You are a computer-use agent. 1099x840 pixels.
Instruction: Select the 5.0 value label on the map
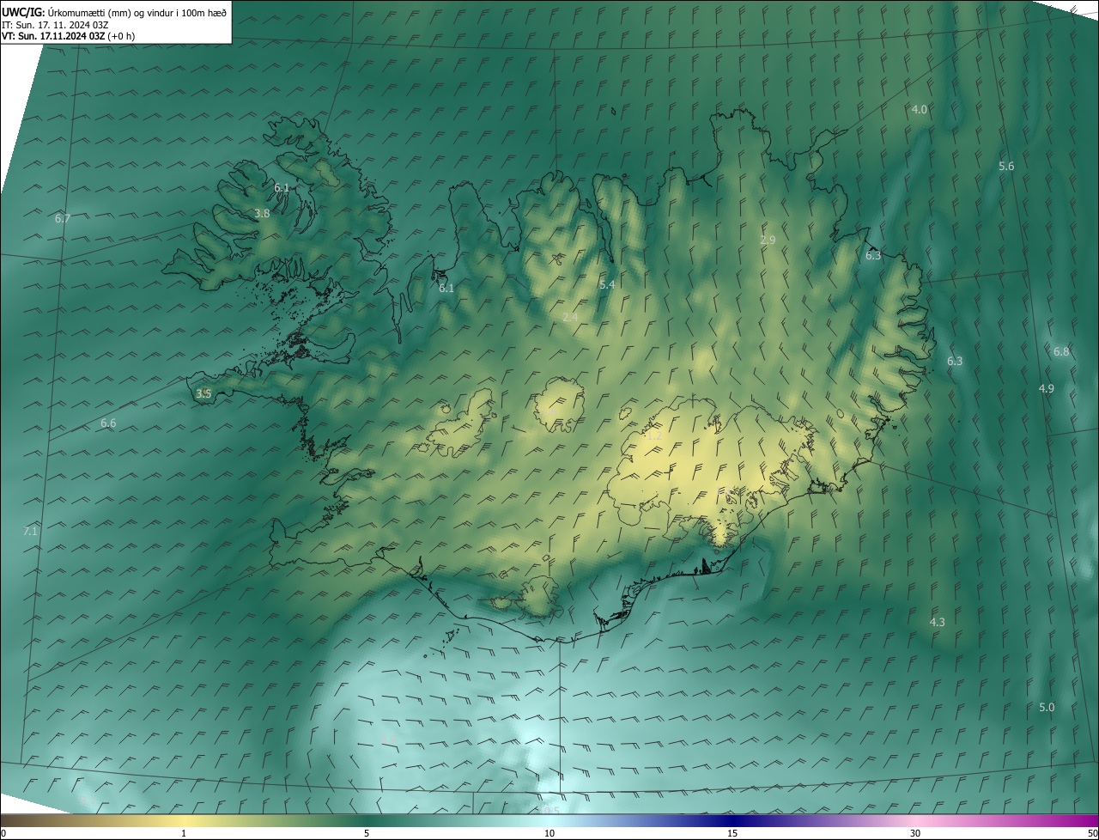[x=1047, y=707]
